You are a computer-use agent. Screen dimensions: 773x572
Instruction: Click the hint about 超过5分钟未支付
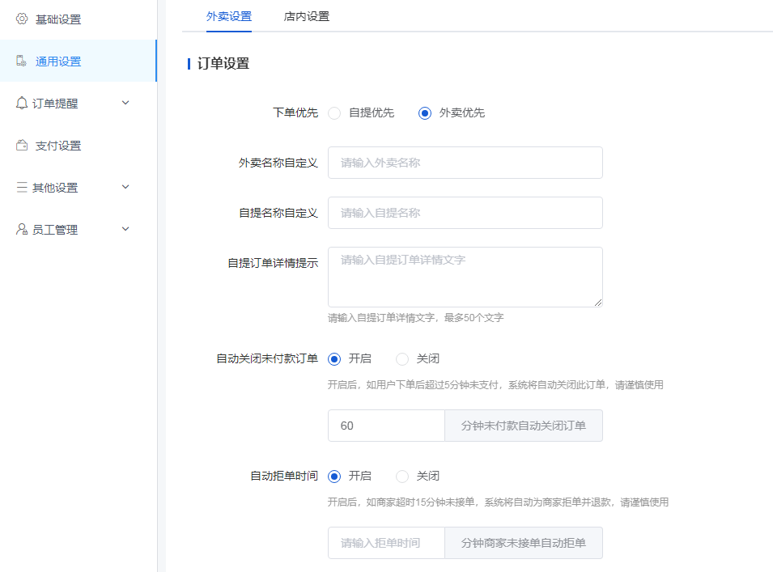click(x=495, y=385)
